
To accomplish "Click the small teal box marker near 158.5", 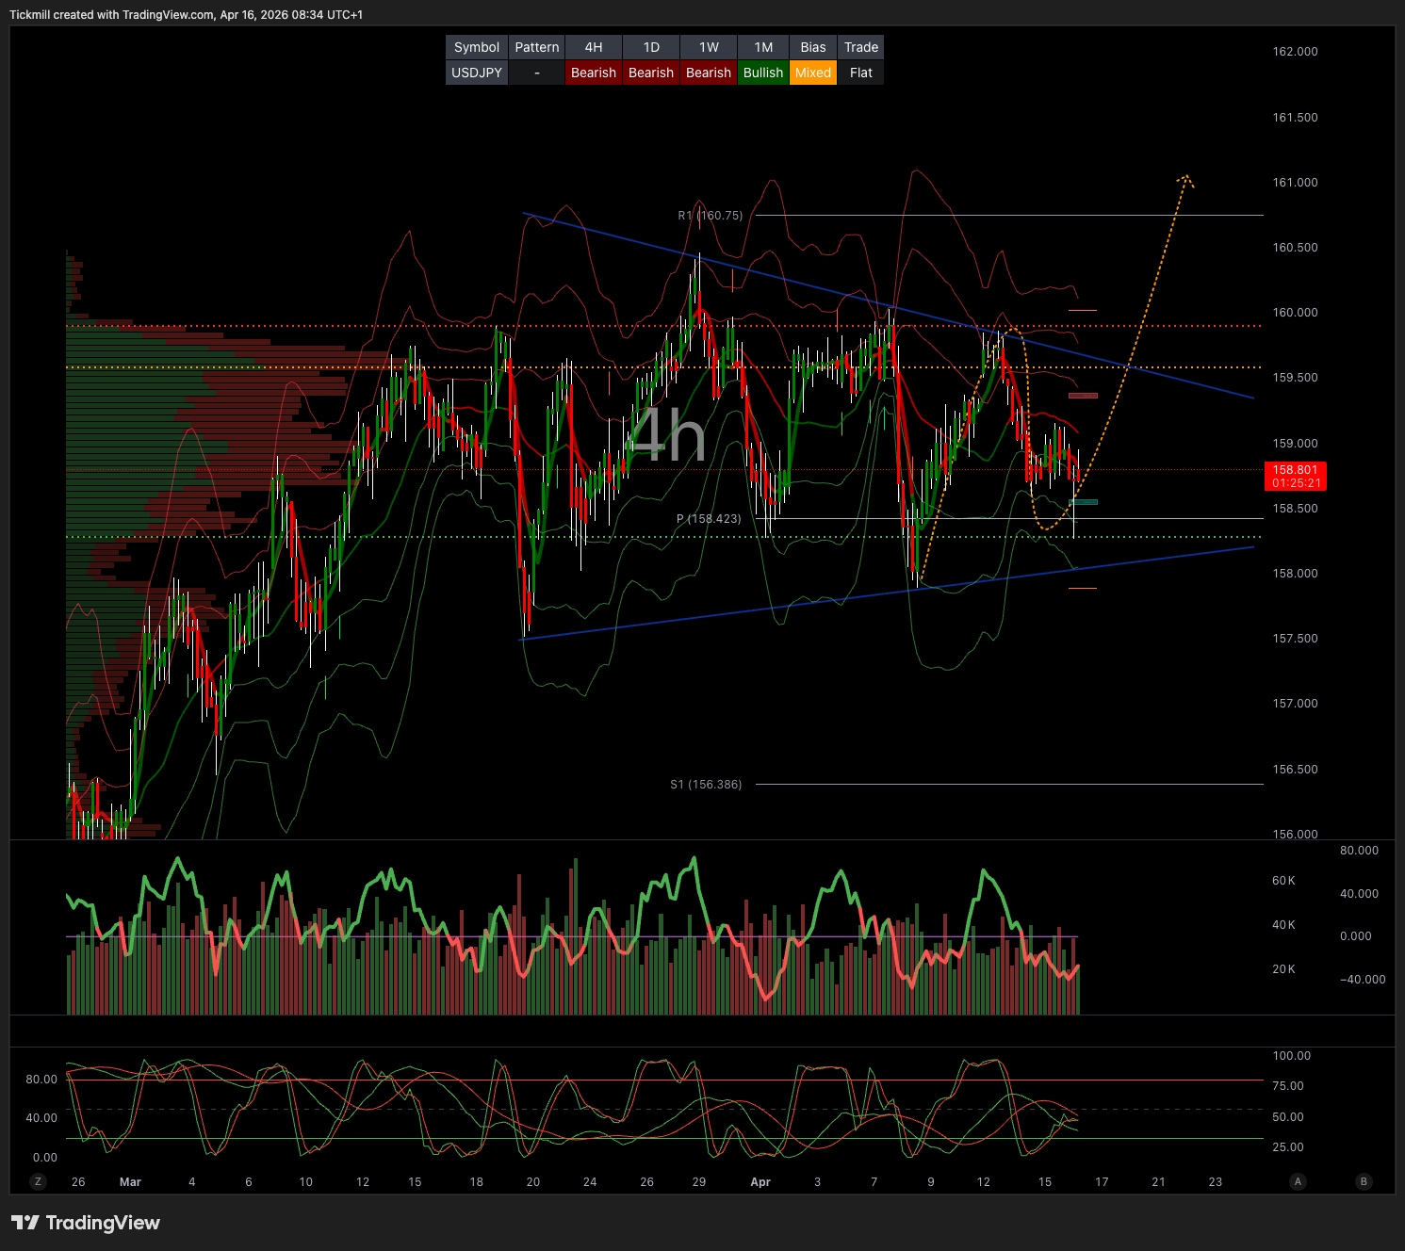I will click(x=1083, y=502).
